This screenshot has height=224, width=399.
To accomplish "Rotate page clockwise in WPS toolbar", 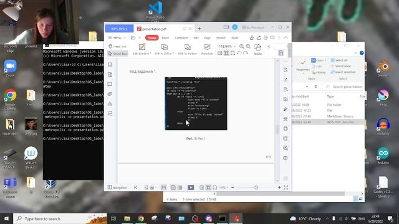I will click(x=245, y=53).
